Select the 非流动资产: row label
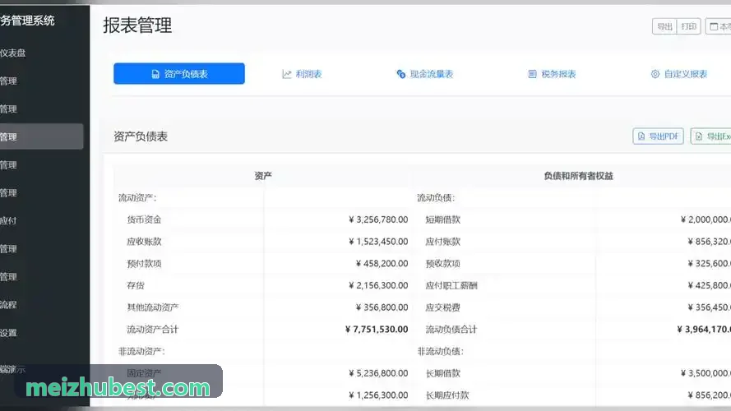This screenshot has height=411, width=731. [x=141, y=351]
